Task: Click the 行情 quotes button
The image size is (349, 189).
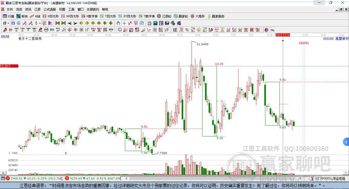Action: (x=9, y=16)
